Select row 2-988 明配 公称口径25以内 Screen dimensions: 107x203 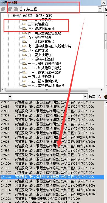tap(52, 111)
